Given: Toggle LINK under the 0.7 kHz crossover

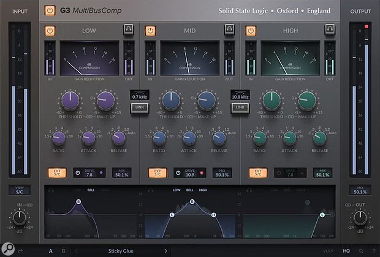Looking at the screenshot, I should point(140,108).
